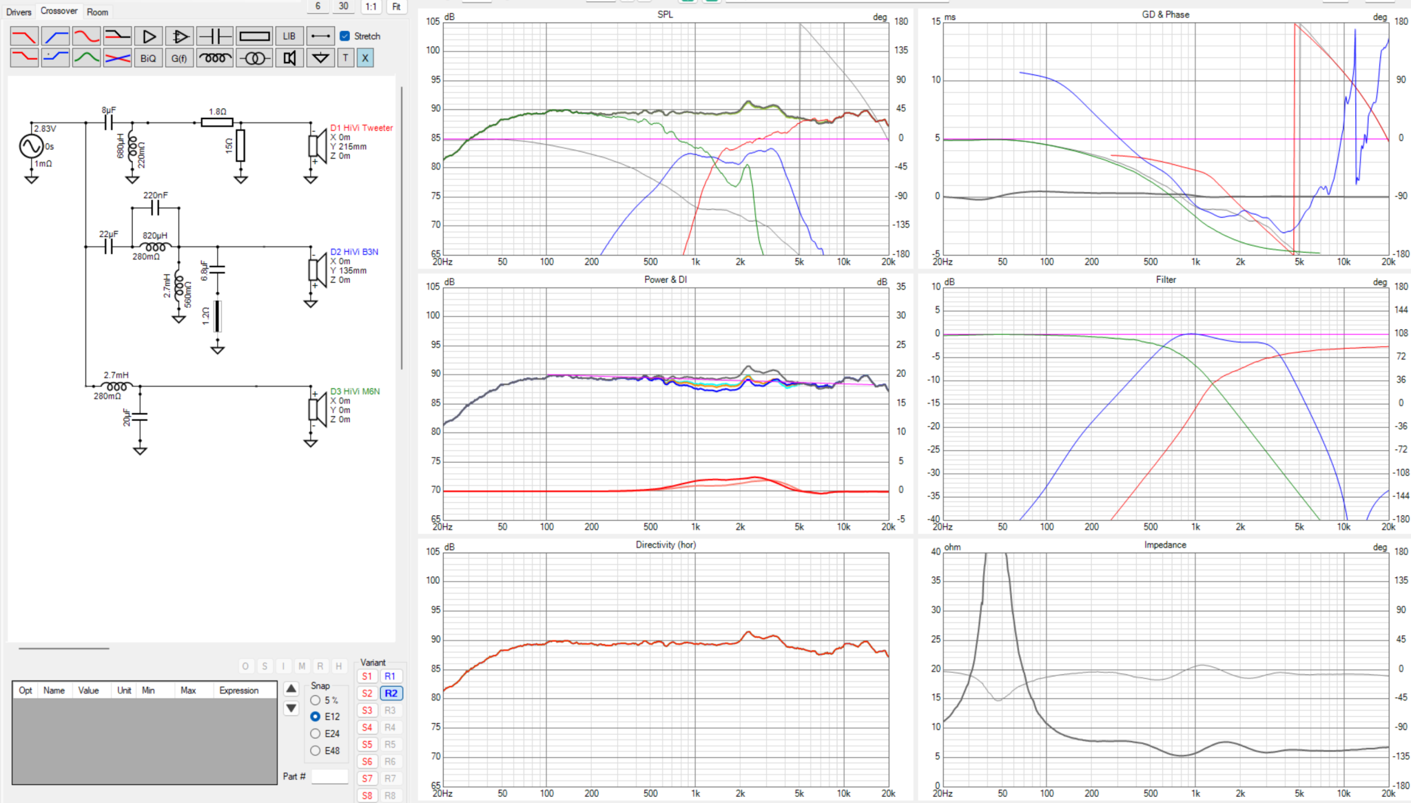Viewport: 1411px width, 803px height.
Task: Open the LIB component library
Action: point(289,36)
